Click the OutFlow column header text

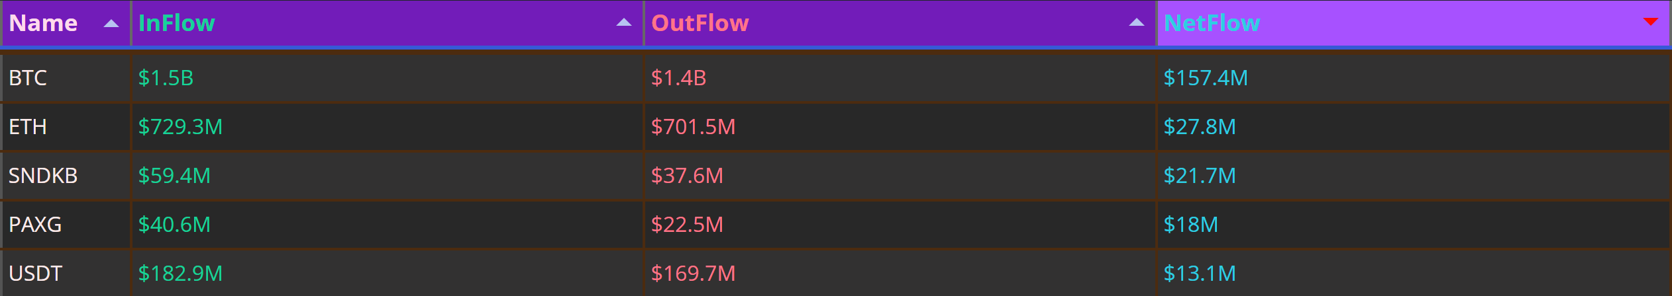(x=700, y=23)
